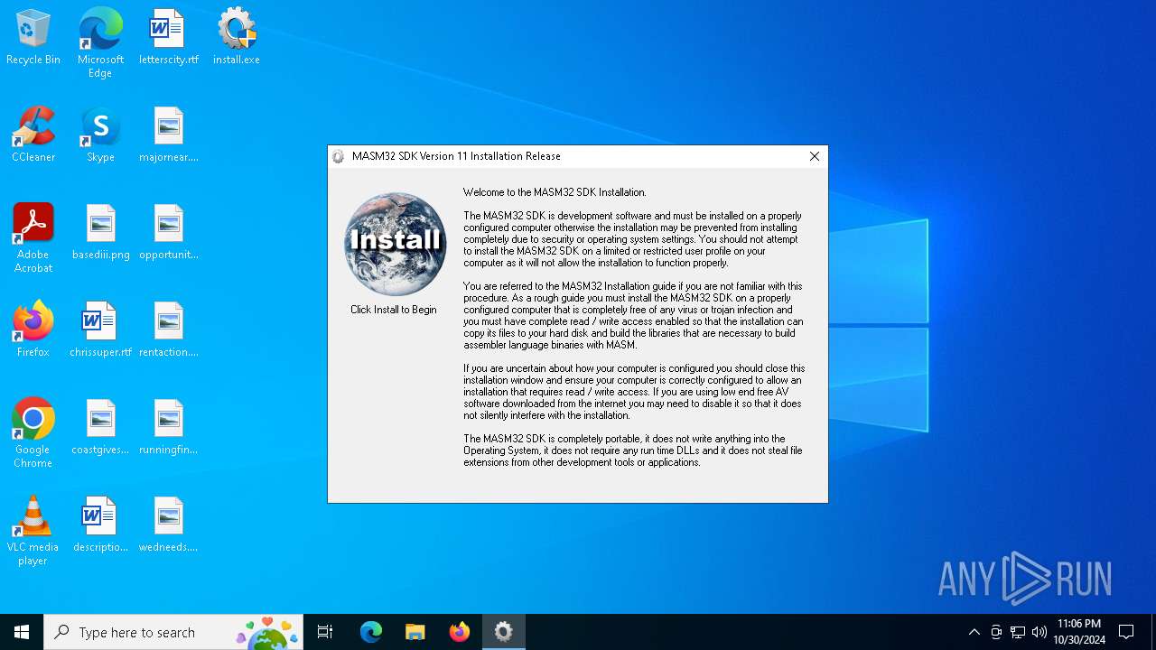The image size is (1156, 650).
Task: Select the Google Chrome desktop shortcut
Action: (33, 433)
